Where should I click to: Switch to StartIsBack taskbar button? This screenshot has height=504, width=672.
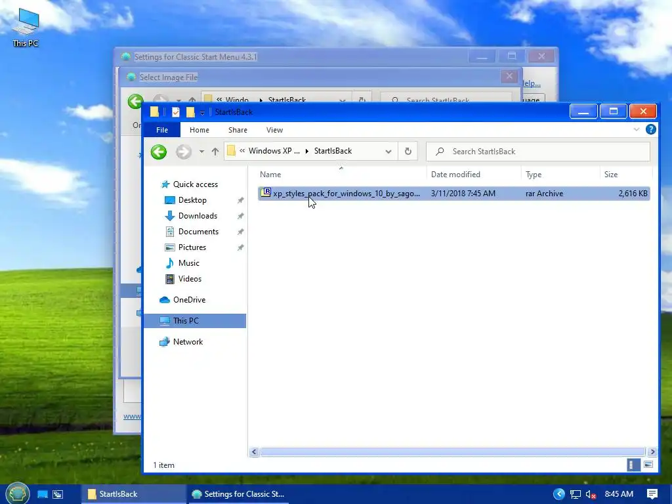tap(133, 494)
